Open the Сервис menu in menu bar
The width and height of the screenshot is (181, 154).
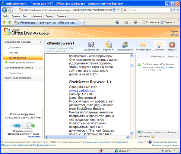[x=49, y=16]
